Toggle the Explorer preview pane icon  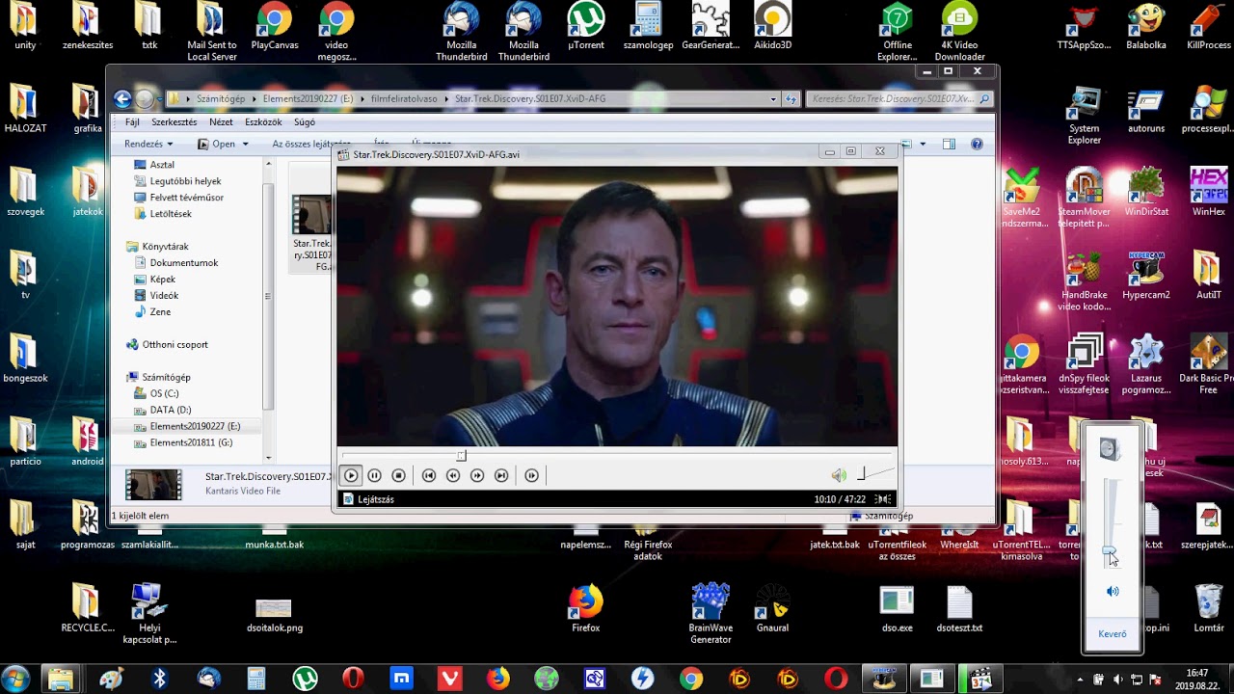(x=949, y=144)
